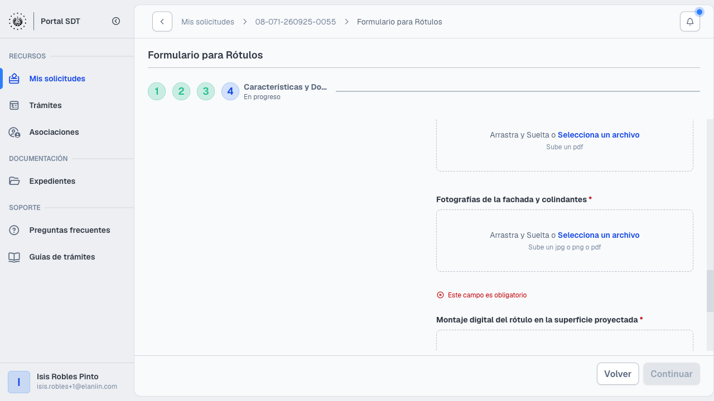Click the Portal SDT title
714x401 pixels.
[60, 21]
